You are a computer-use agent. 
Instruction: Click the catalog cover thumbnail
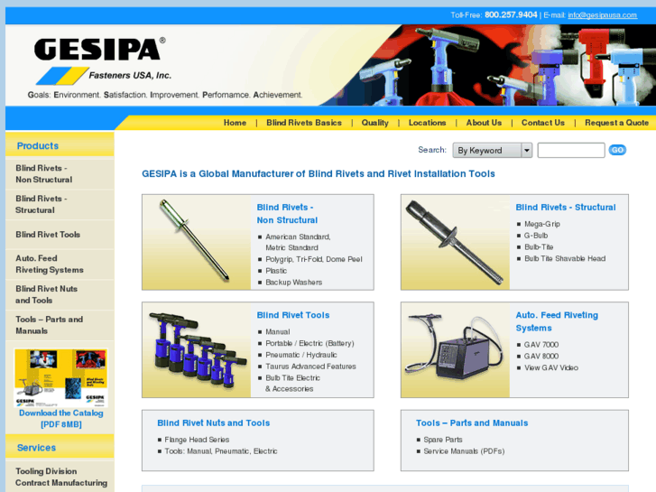[61, 377]
